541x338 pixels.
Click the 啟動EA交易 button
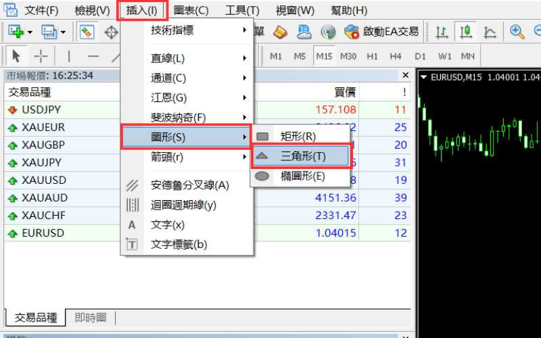click(x=381, y=32)
